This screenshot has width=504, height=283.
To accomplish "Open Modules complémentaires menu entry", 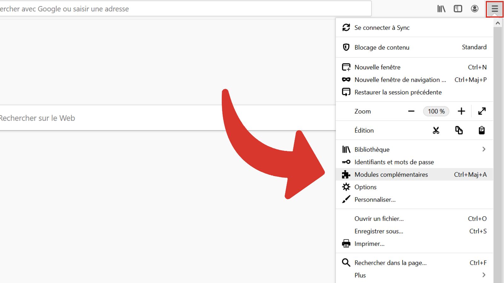I will [x=391, y=174].
